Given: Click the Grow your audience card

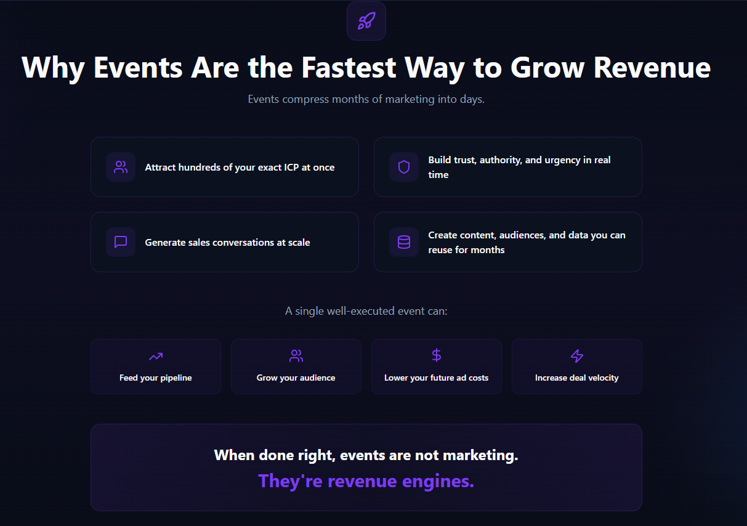Looking at the screenshot, I should tap(296, 366).
